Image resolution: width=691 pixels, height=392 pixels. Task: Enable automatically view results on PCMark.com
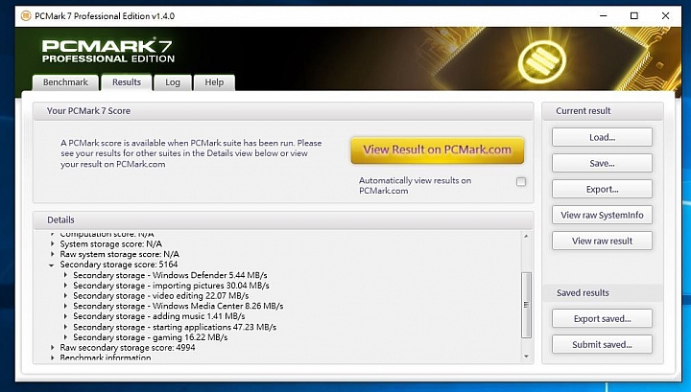521,182
